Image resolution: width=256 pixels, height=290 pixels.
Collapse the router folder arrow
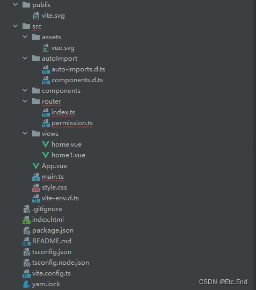click(25, 101)
